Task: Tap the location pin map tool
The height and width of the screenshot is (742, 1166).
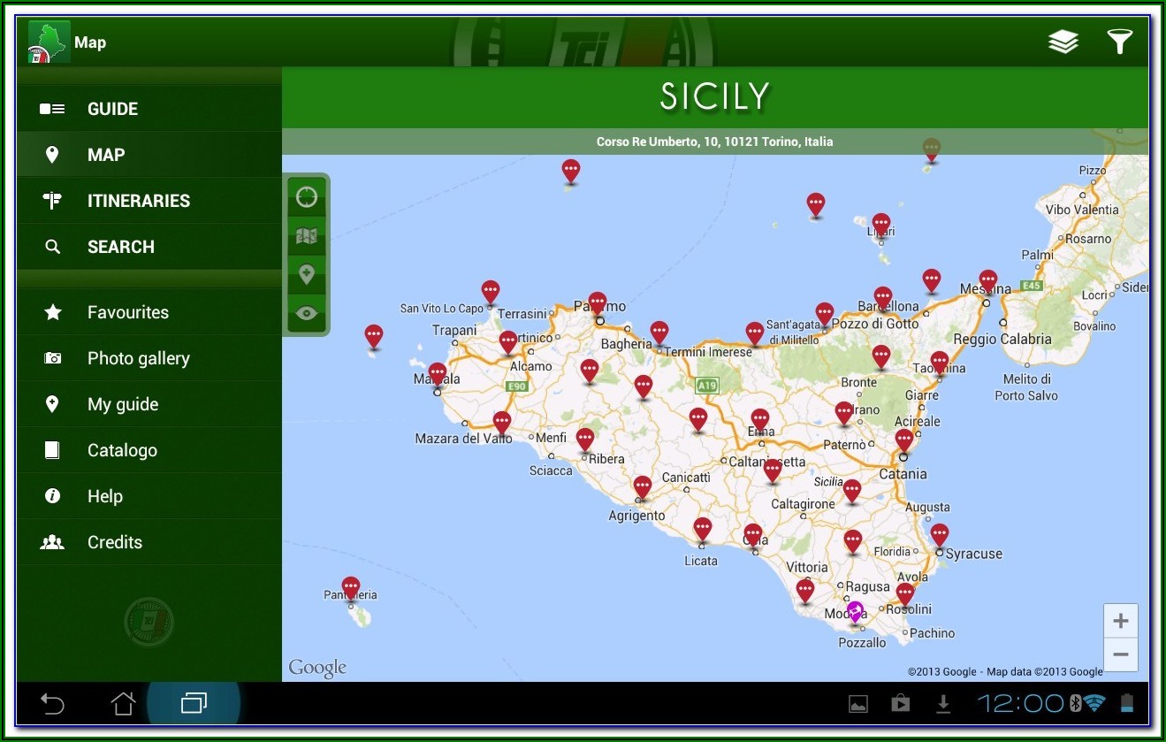Action: (x=307, y=275)
